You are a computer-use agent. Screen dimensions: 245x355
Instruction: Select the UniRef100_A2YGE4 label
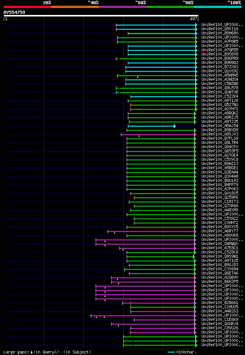pyautogui.click(x=220, y=155)
